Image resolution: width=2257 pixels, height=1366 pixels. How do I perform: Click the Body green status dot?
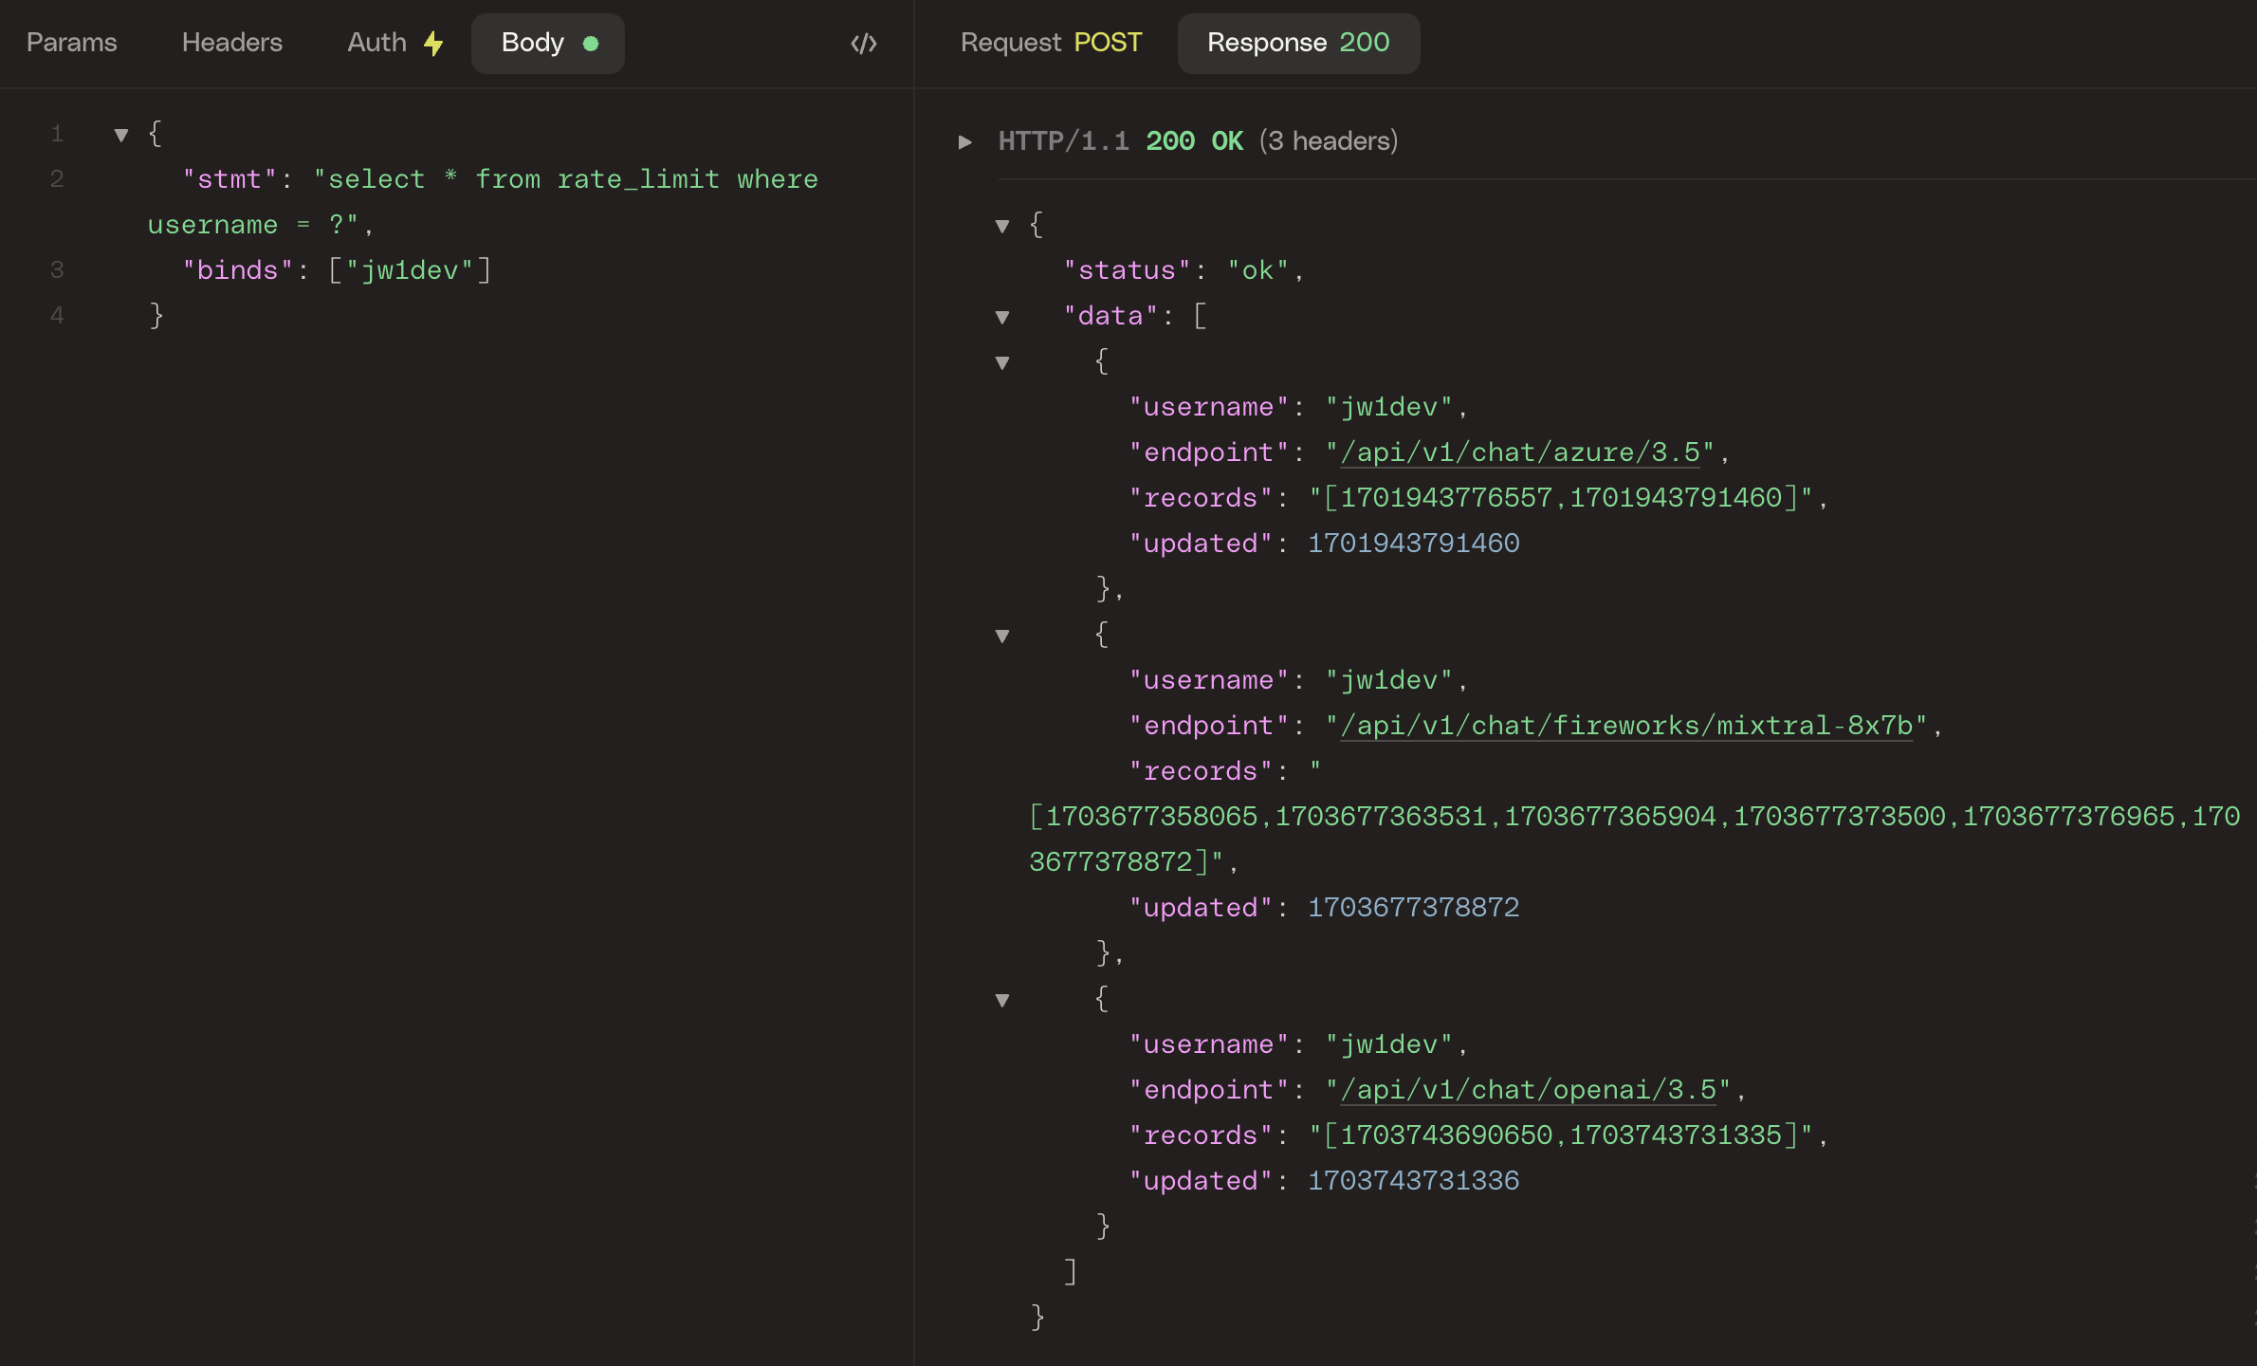coord(591,44)
